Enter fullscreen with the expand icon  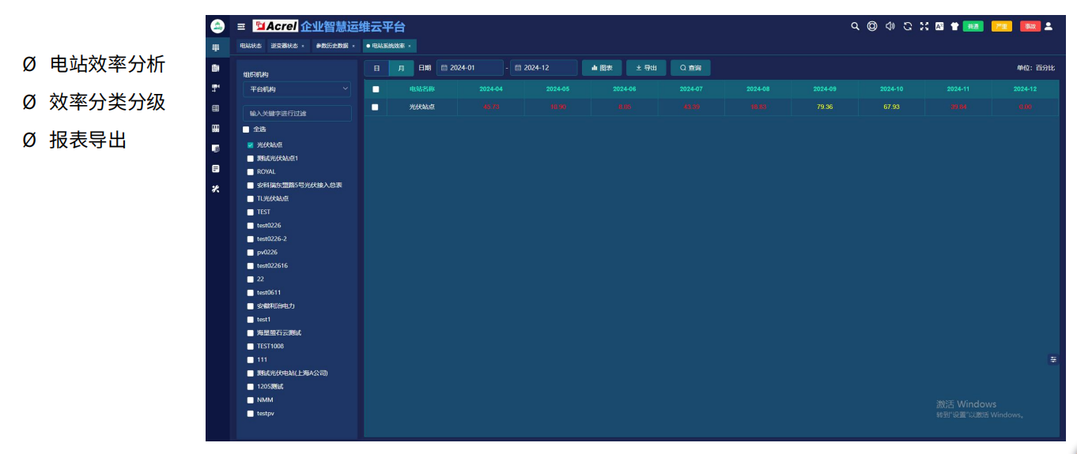(924, 26)
